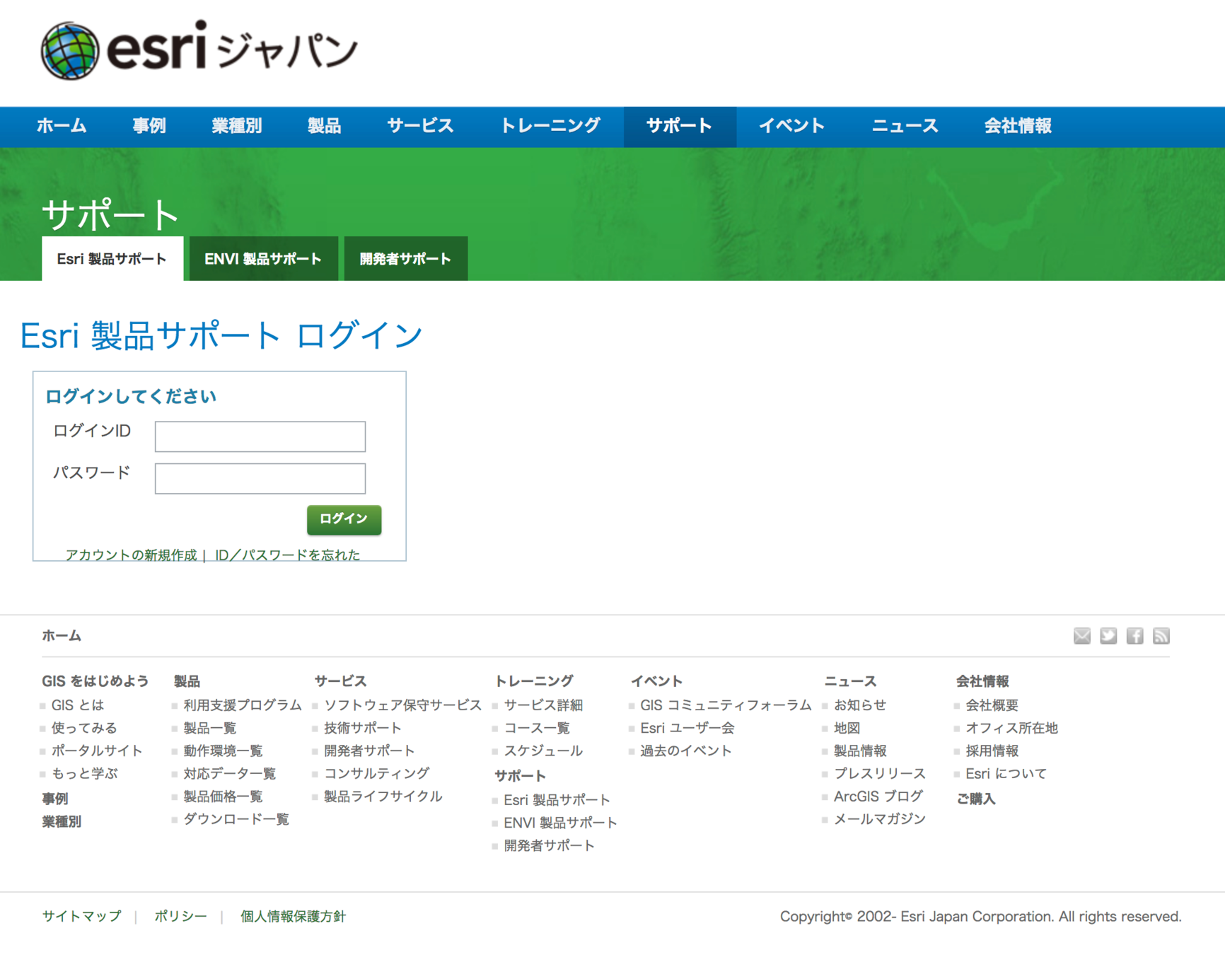
Task: Open 地図 footer link
Action: coord(847,728)
